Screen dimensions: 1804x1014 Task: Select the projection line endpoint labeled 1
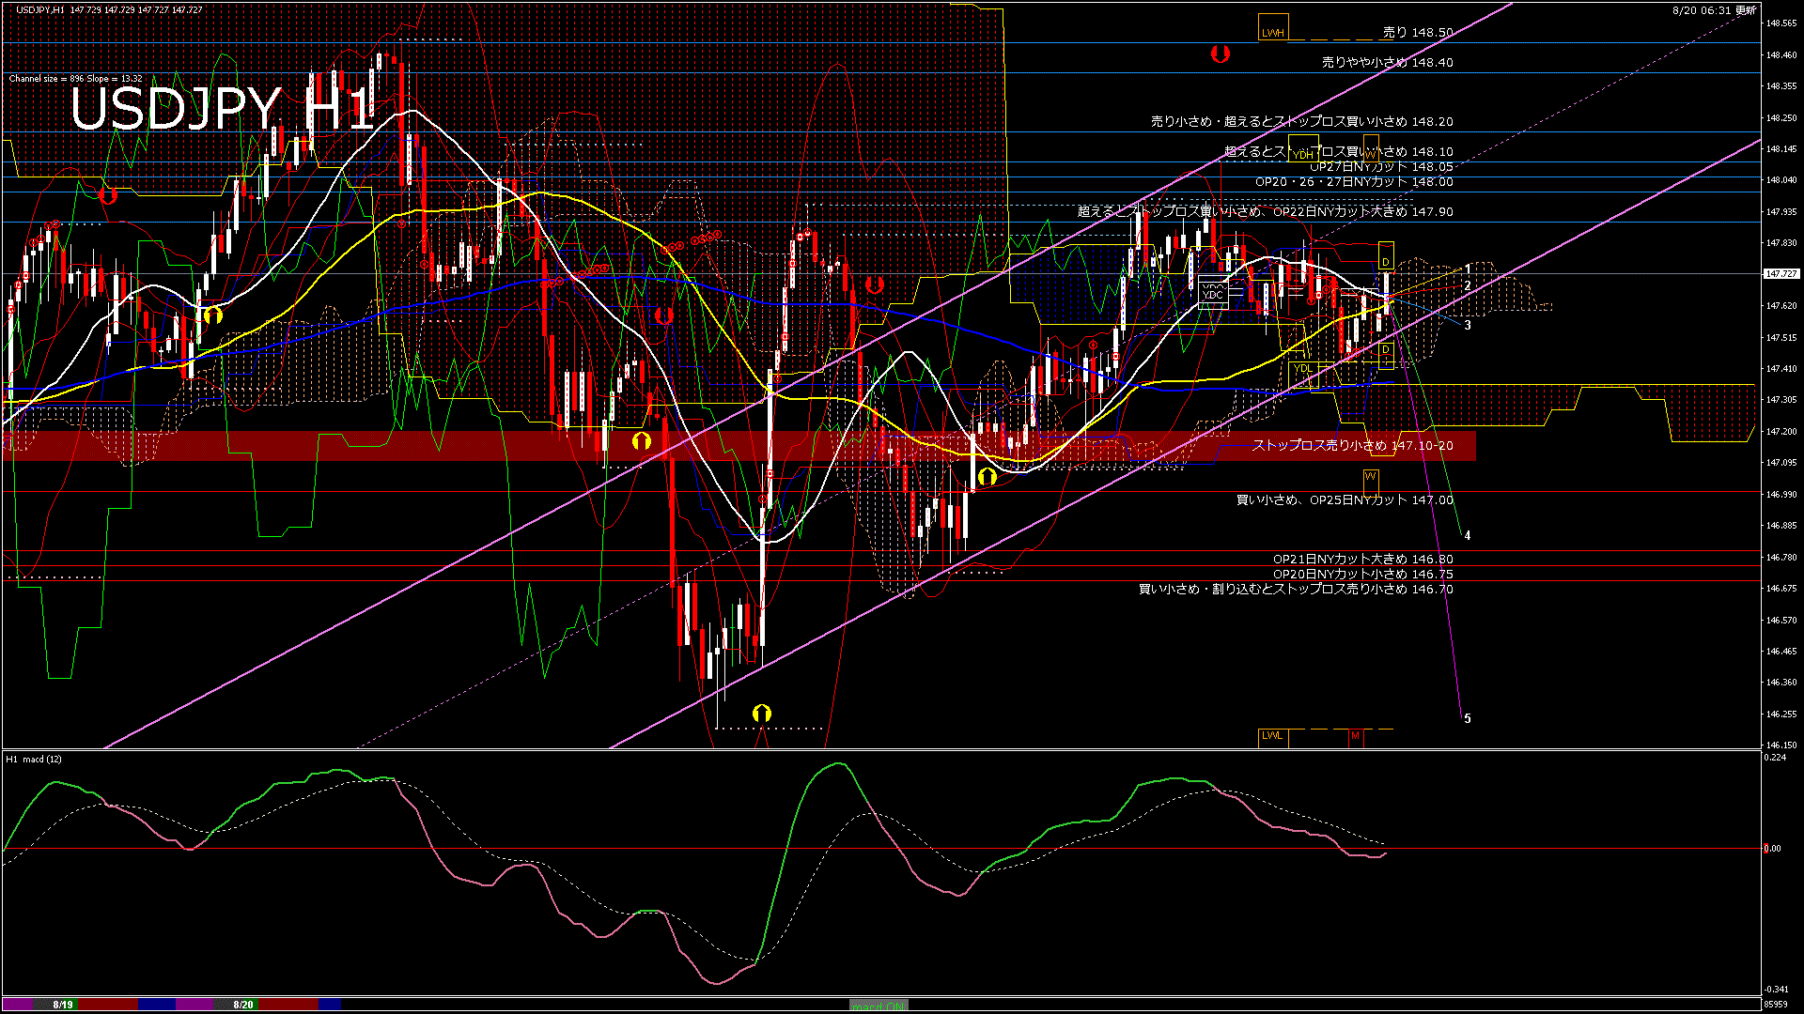point(1468,269)
